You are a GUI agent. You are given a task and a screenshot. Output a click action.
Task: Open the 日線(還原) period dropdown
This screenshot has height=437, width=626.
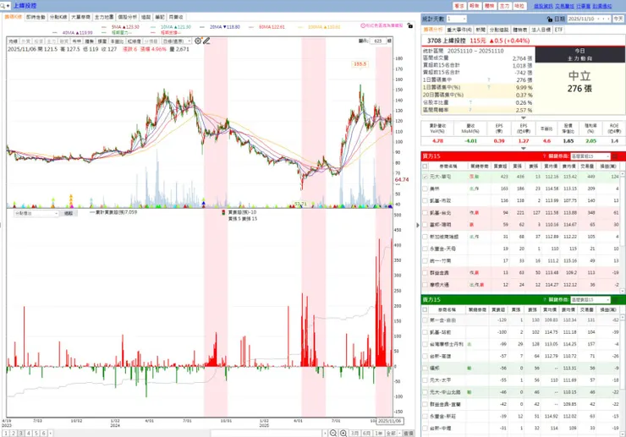pos(177,41)
